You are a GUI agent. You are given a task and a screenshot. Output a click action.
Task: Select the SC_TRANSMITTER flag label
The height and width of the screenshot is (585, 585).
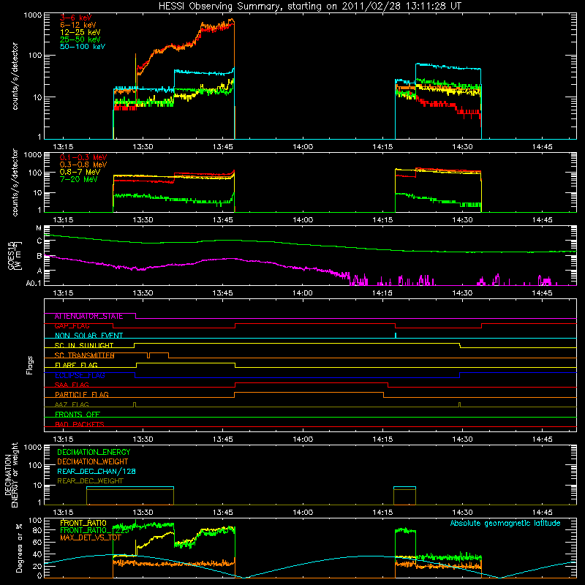coord(84,355)
